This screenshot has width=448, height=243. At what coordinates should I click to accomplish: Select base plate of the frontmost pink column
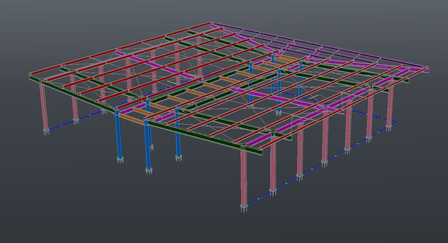coord(244,206)
